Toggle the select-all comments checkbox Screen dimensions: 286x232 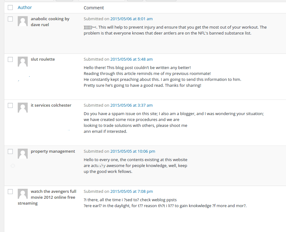[x=10, y=7]
